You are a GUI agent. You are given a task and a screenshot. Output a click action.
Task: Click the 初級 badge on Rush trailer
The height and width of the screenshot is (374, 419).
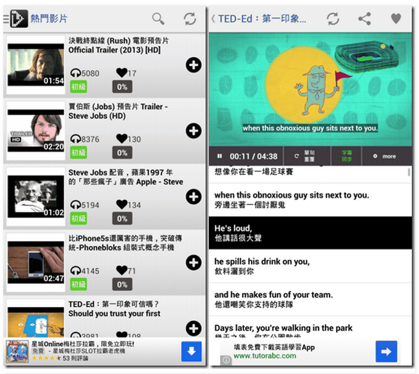coord(78,86)
